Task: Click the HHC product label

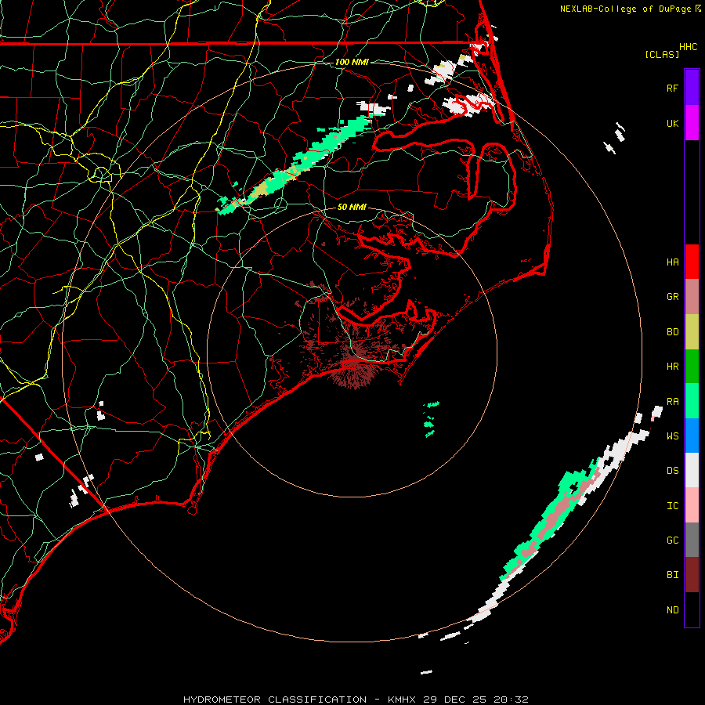Action: point(688,47)
